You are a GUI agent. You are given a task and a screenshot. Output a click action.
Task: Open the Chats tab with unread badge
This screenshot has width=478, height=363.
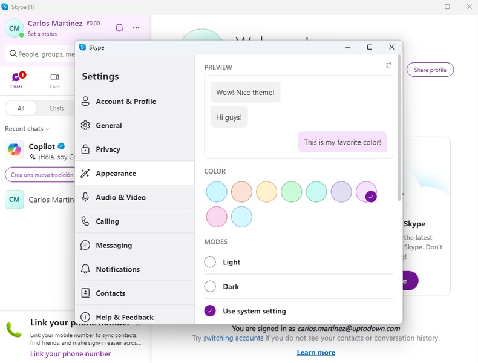[x=18, y=80]
